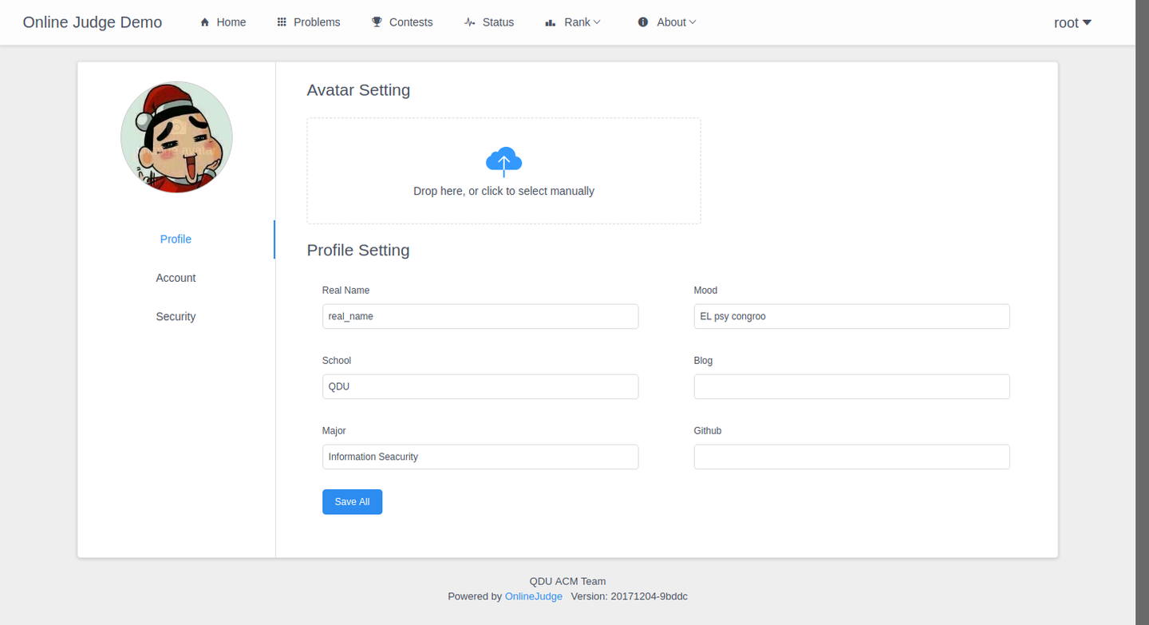
Task: Click the page vertical scrollbar
Action: (x=1142, y=312)
